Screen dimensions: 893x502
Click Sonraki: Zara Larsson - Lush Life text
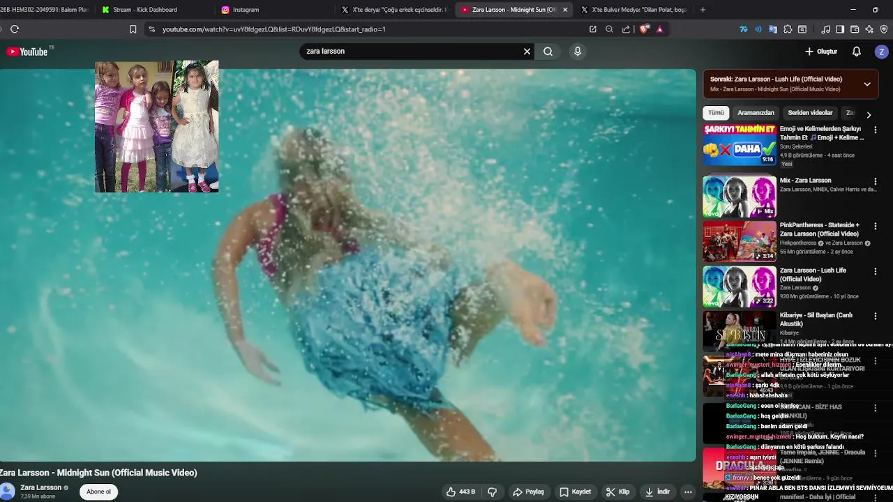pyautogui.click(x=776, y=79)
